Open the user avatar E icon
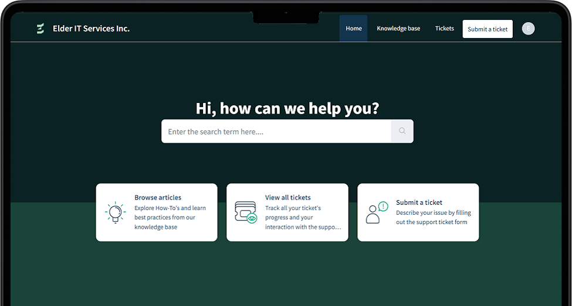572x306 pixels. tap(528, 29)
